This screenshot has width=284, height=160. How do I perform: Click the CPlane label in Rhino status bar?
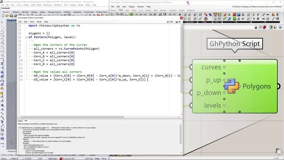[4, 159]
